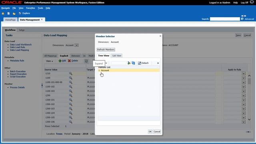This screenshot has height=144, width=256.
Task: Click the Advanced search link
Action: click(x=249, y=19)
